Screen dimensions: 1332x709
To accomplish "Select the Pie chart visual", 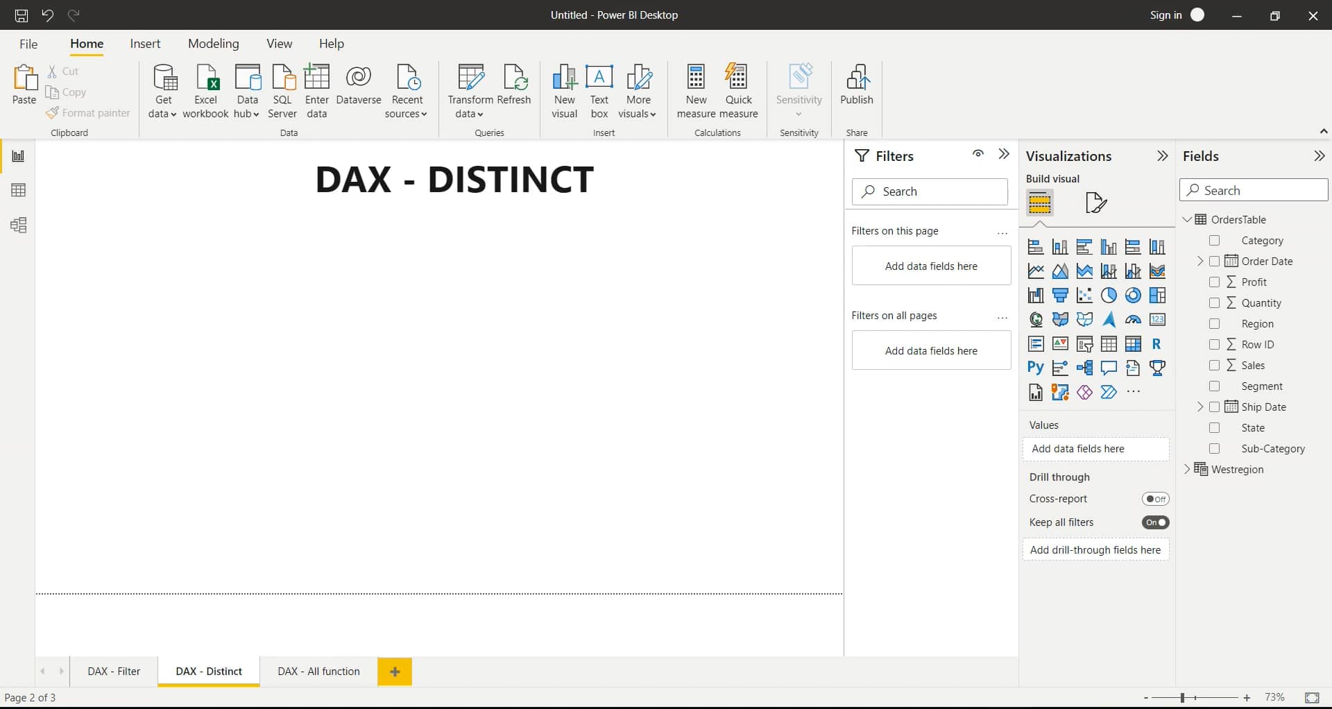I will [1109, 295].
